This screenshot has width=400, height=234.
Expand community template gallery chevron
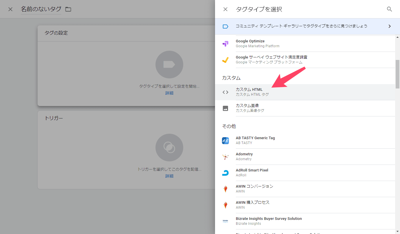(389, 26)
